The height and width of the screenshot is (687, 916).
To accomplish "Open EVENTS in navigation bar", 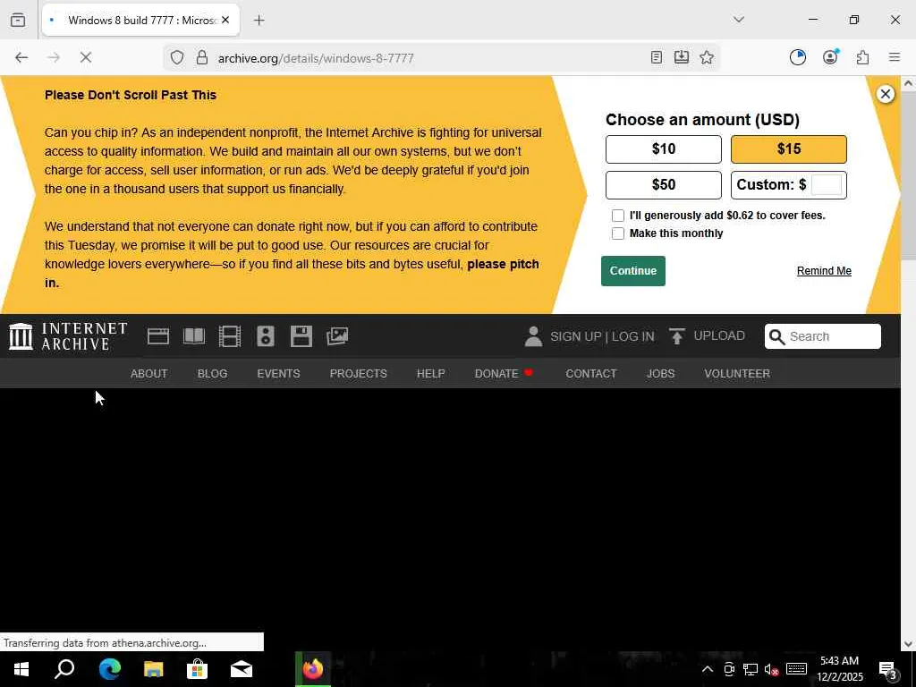I will click(278, 374).
